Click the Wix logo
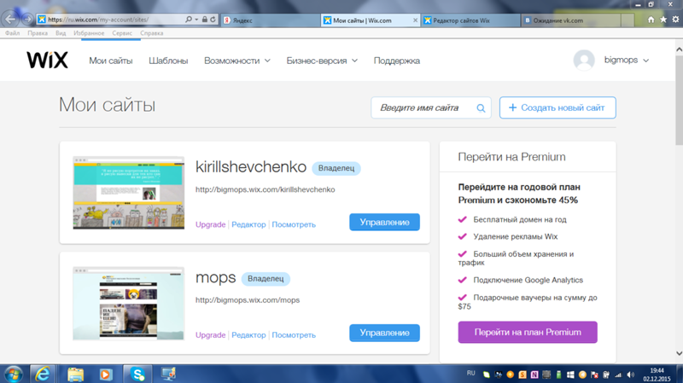 [x=47, y=60]
